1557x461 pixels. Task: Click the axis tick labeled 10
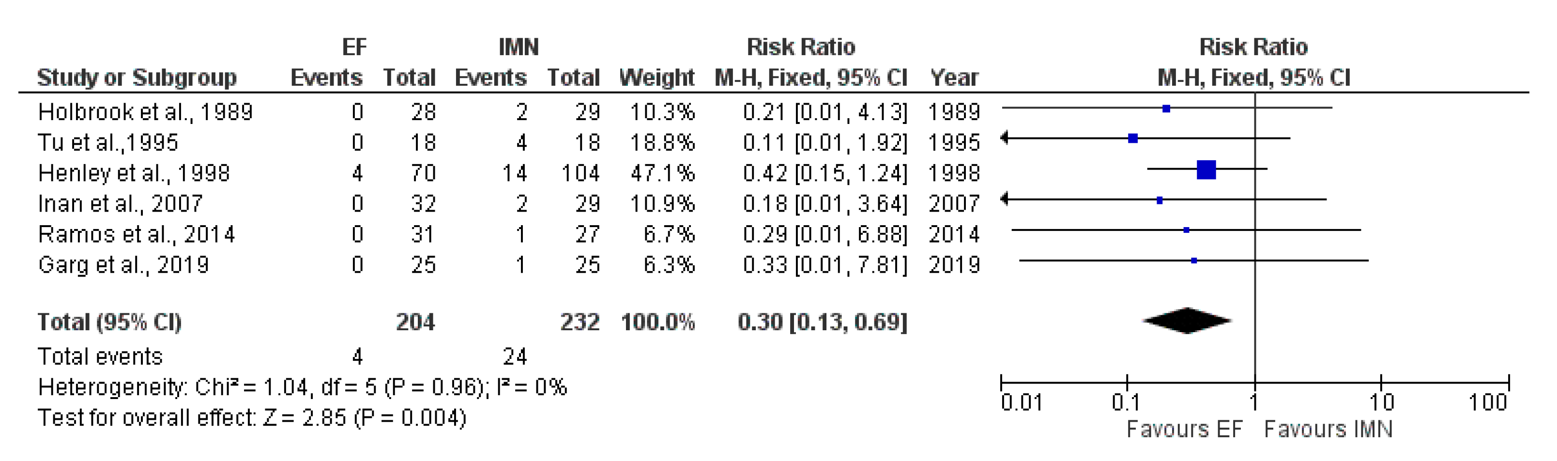[1381, 402]
